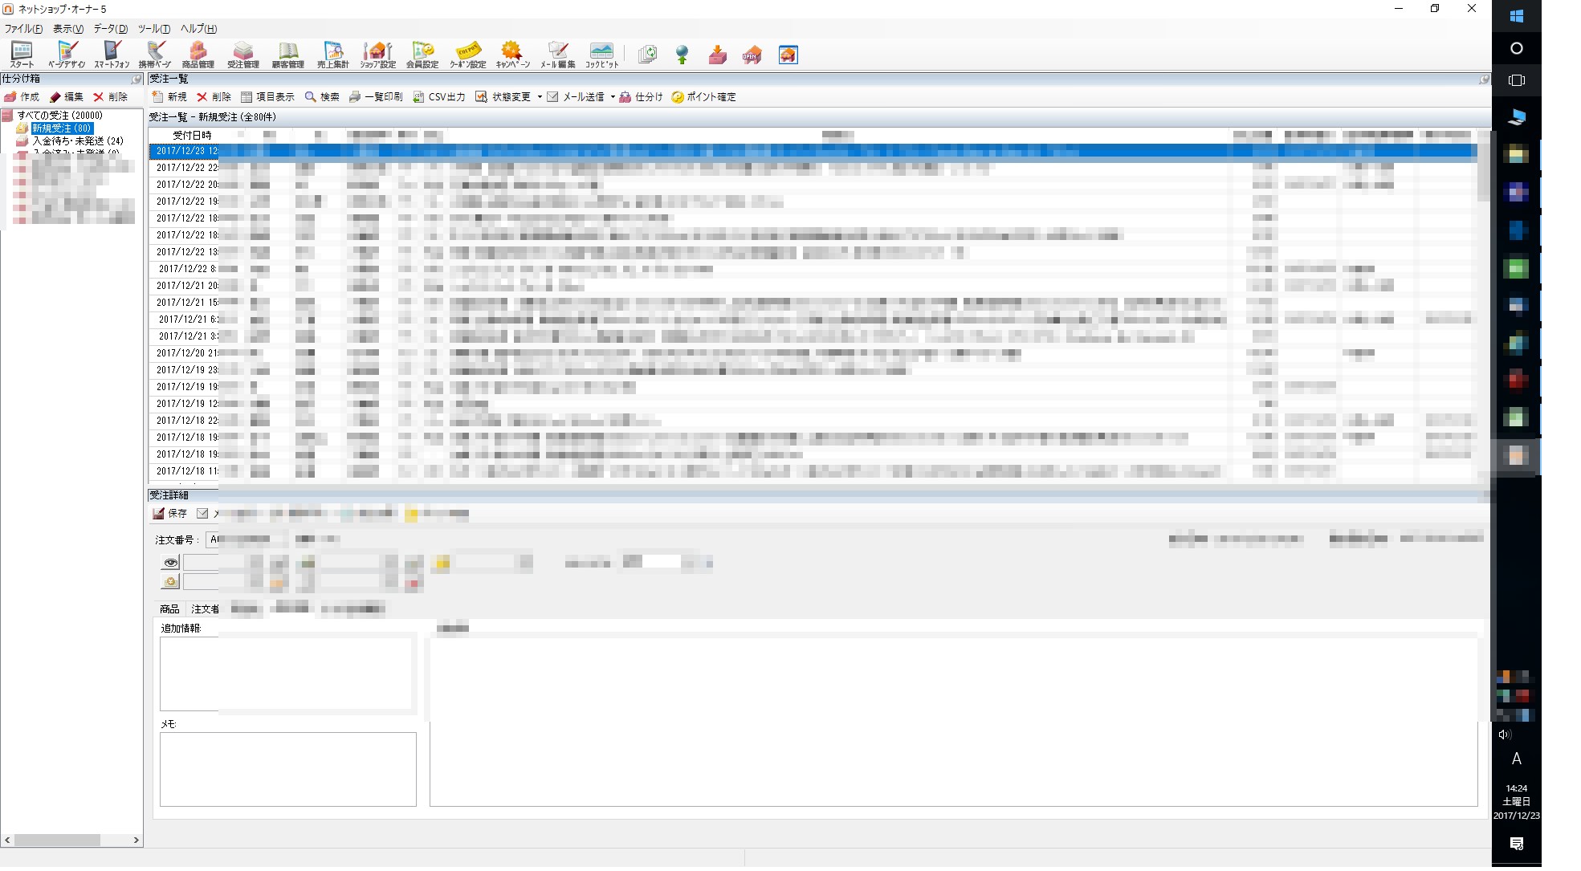1581x871 pixels.
Task: Toggle the eye icon in order details
Action: pos(170,563)
